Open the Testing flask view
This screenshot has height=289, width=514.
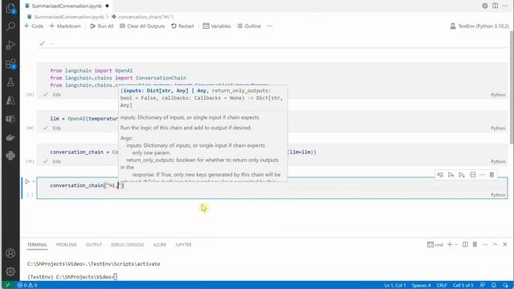pos(10,82)
